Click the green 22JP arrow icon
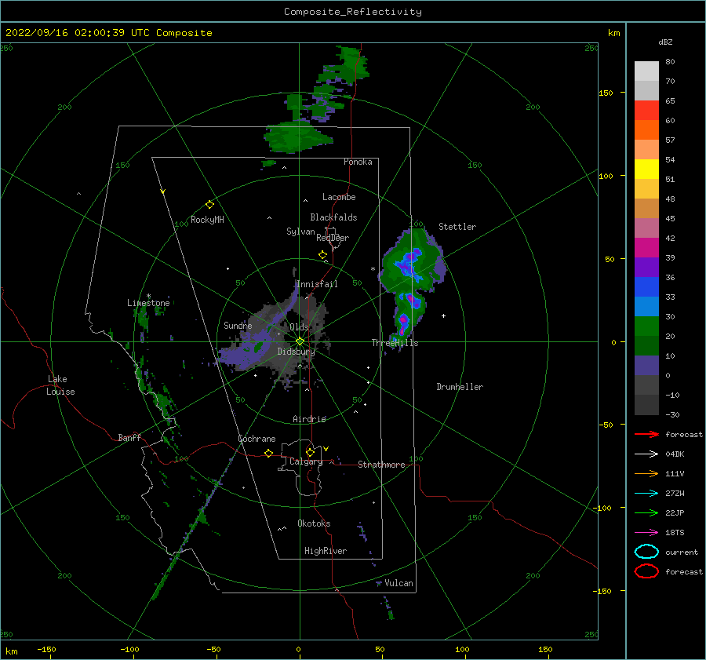Viewport: 706px width, 660px height. pos(646,512)
